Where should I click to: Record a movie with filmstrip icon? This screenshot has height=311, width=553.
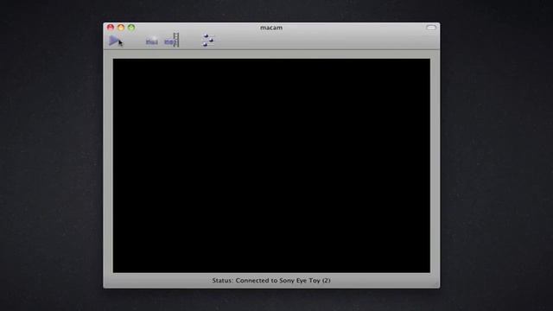(x=172, y=41)
